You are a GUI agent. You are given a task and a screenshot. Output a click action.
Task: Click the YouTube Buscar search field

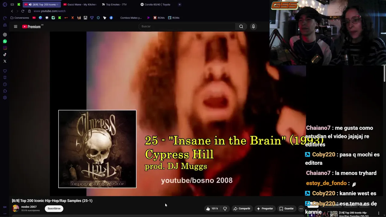pos(187,27)
